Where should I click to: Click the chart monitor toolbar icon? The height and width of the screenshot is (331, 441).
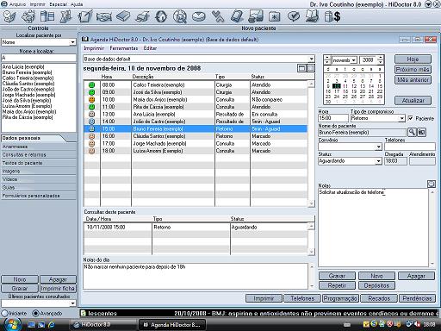[256, 16]
